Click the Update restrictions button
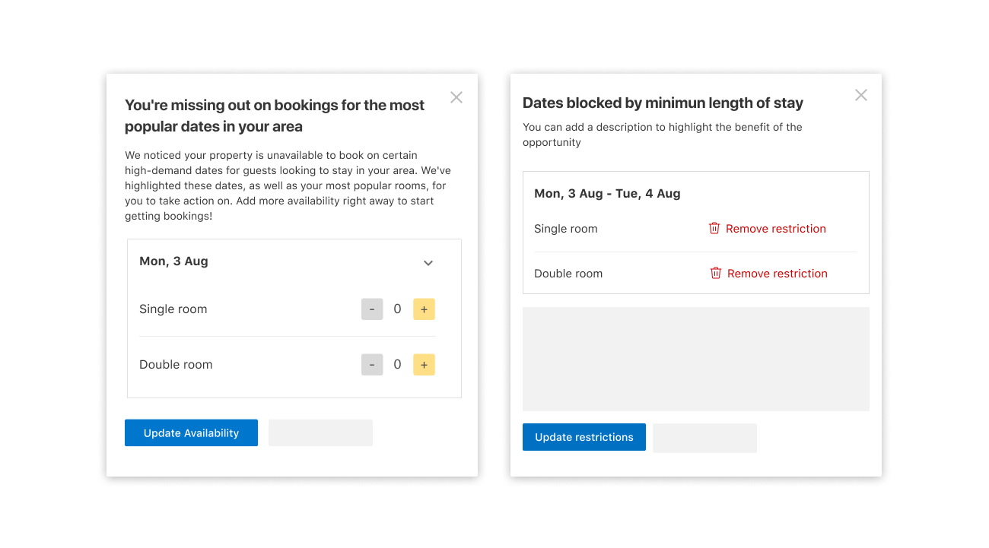Image resolution: width=989 pixels, height=548 pixels. (x=584, y=437)
